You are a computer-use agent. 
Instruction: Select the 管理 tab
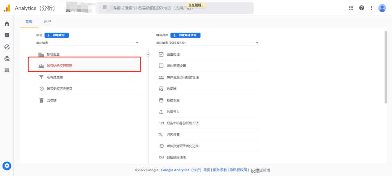(29, 22)
